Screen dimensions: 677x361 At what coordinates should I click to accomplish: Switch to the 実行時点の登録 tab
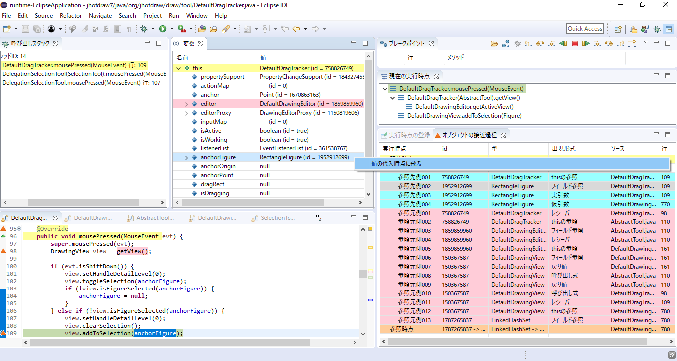pyautogui.click(x=404, y=135)
